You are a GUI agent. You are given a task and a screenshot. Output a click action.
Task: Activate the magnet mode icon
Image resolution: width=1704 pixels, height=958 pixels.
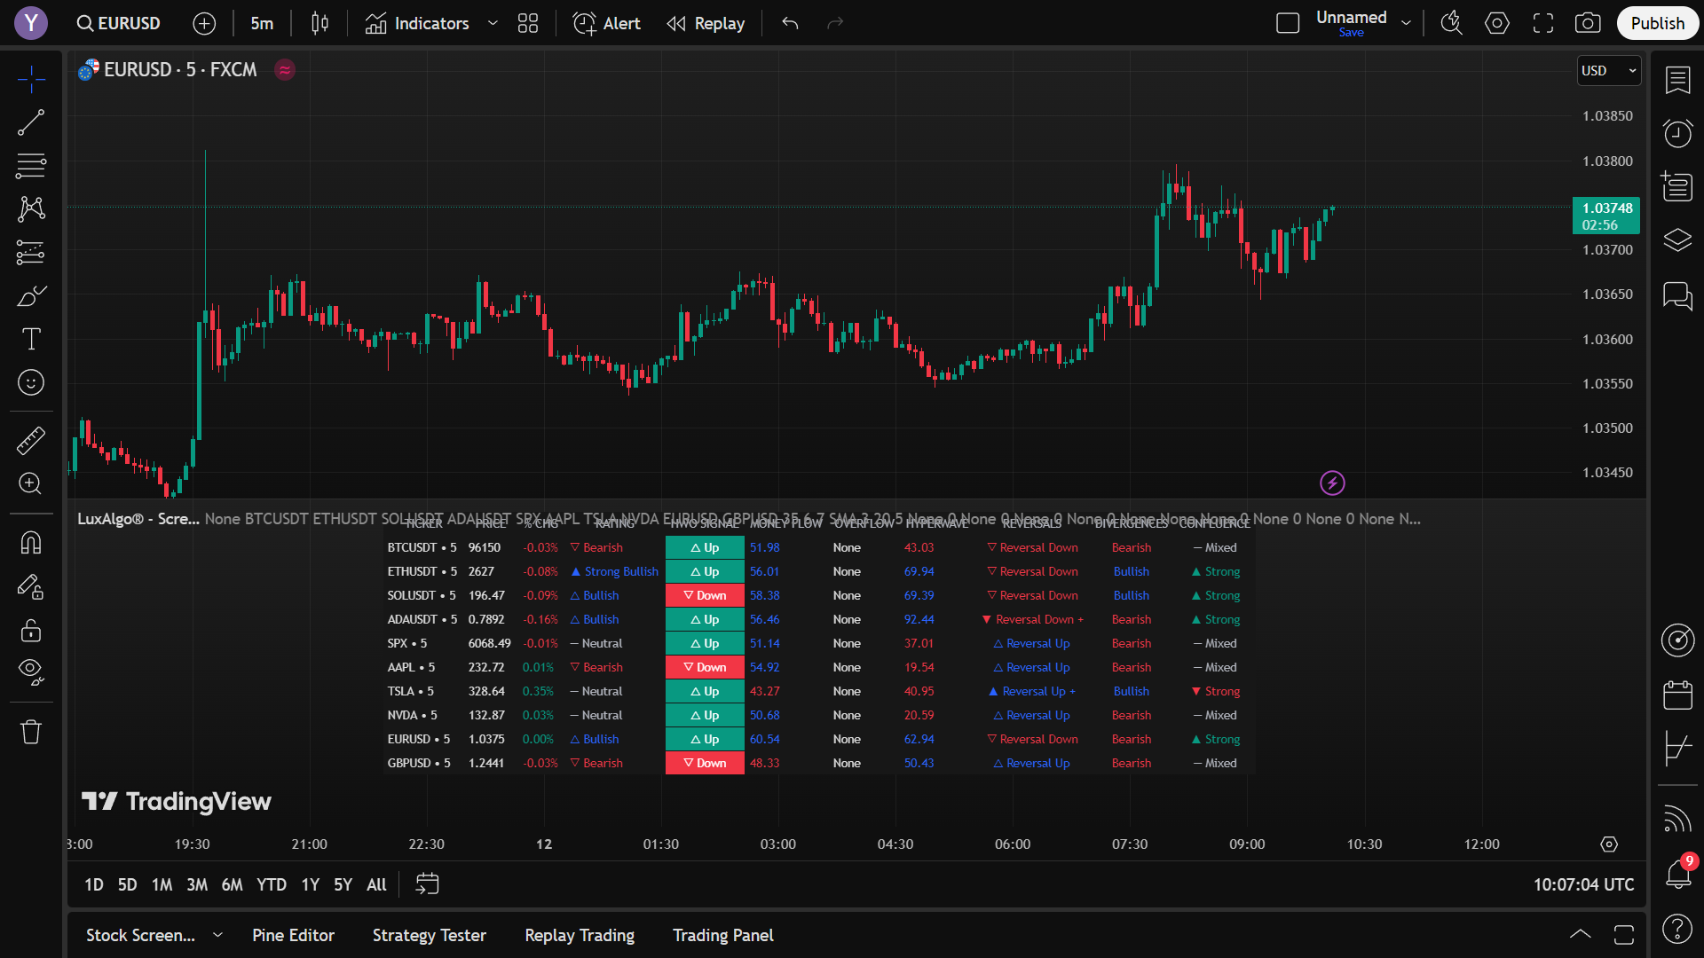click(x=31, y=542)
